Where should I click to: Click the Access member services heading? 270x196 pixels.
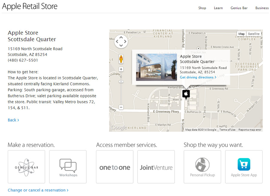[x=127, y=145]
